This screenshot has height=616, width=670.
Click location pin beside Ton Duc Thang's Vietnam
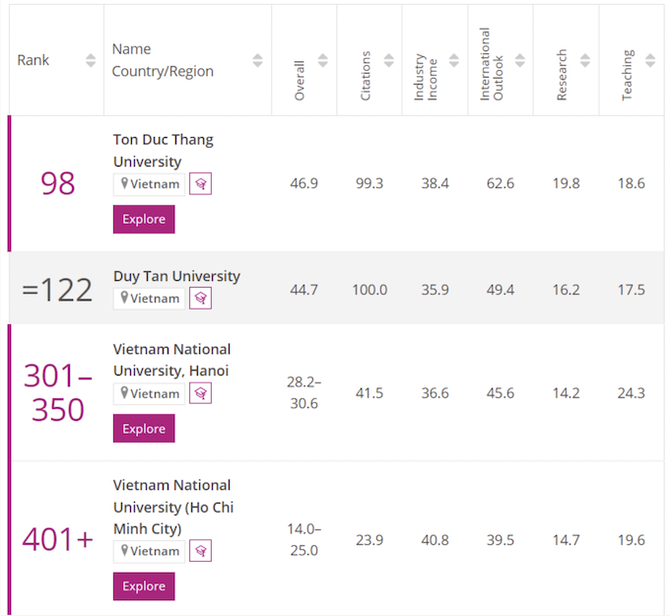coord(125,184)
